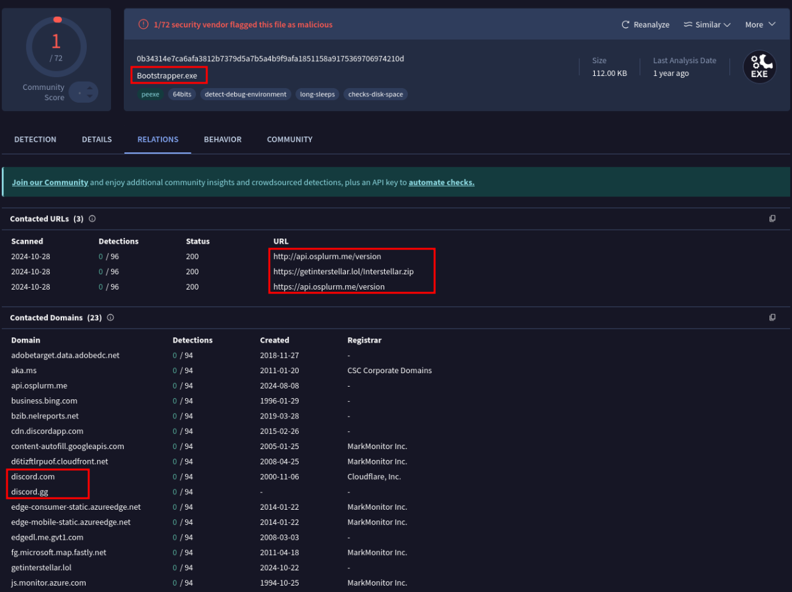Image resolution: width=792 pixels, height=592 pixels.
Task: Open the Community tab
Action: [x=289, y=139]
